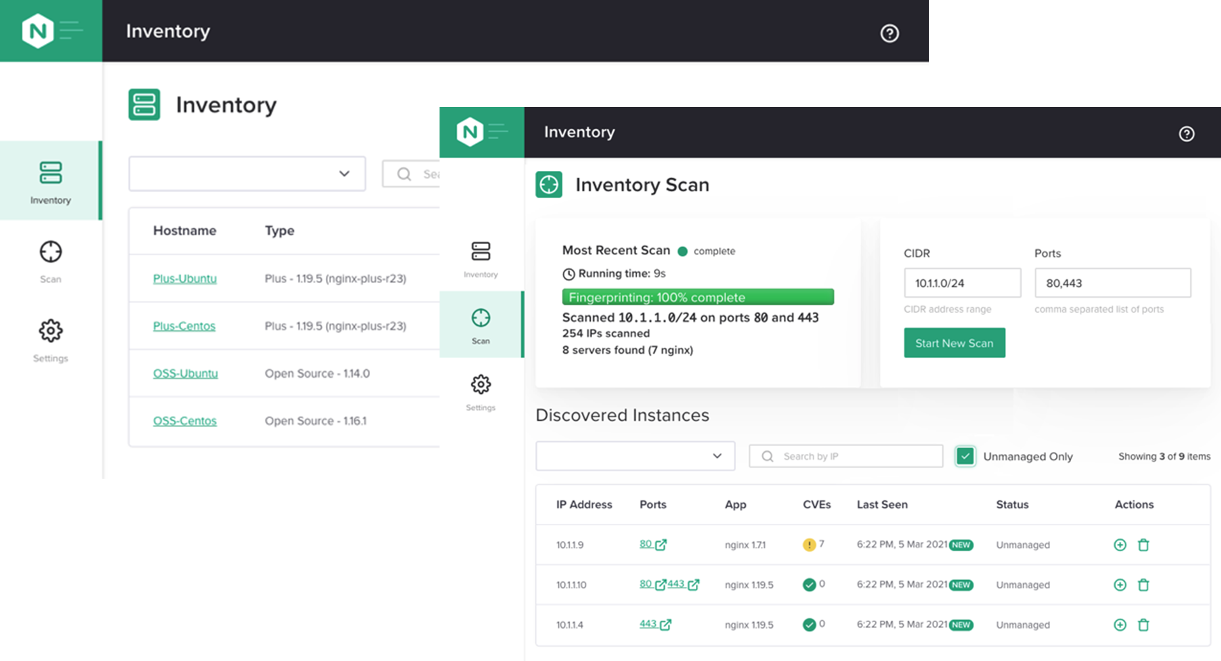Image resolution: width=1221 pixels, height=661 pixels.
Task: Click the NGINX logo in the back window
Action: (x=38, y=31)
